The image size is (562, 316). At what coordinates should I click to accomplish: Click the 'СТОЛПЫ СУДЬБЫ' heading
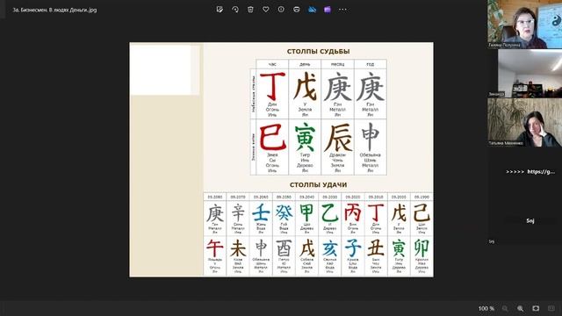point(318,52)
